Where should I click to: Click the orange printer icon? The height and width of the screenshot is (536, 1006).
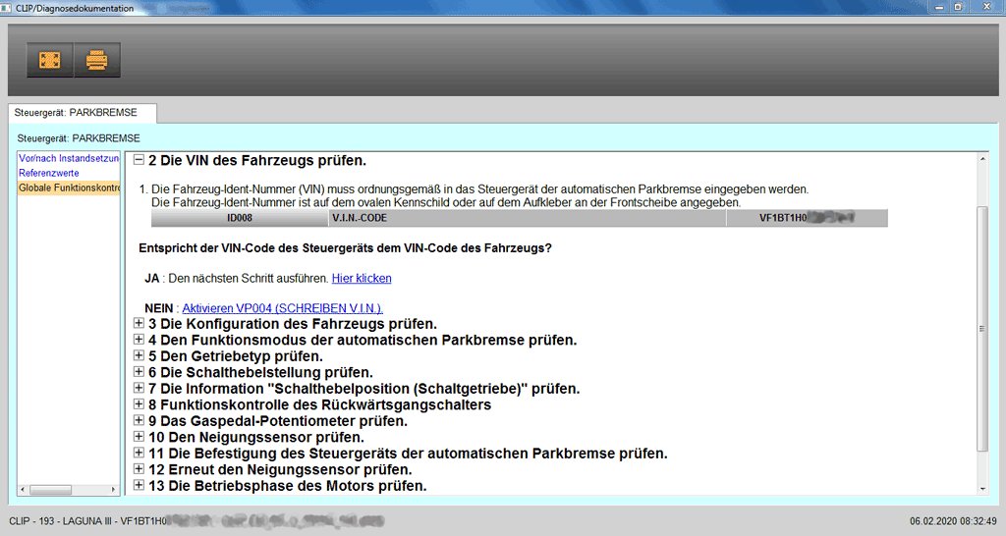pyautogui.click(x=96, y=61)
